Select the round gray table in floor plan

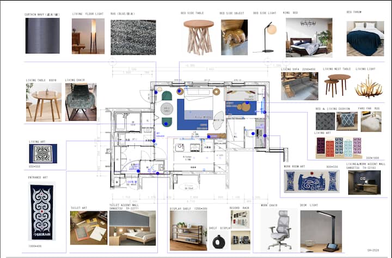[x=167, y=109]
